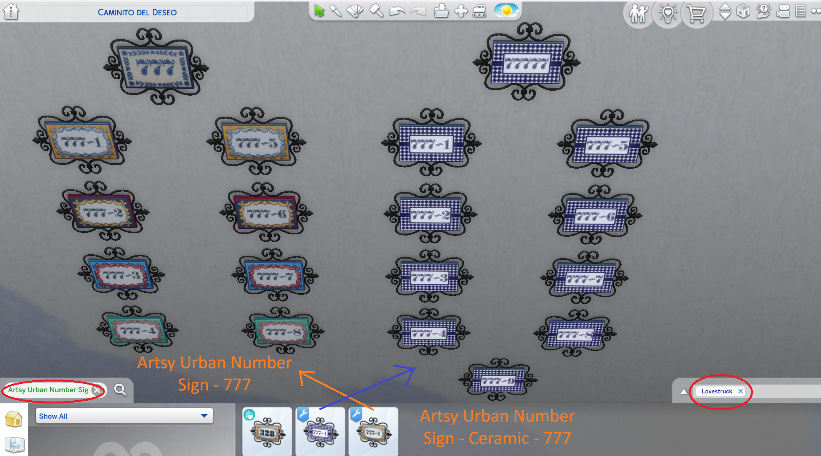Image resolution: width=821 pixels, height=456 pixels.
Task: Select the Move Lot tool
Action: click(x=461, y=11)
